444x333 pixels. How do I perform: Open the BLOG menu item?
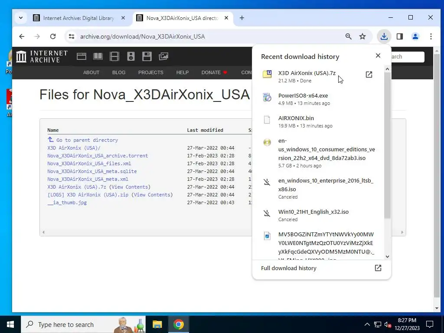coord(119,72)
